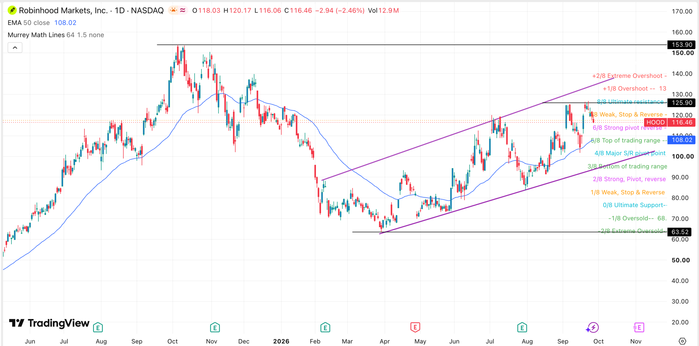Open the upcoming earnings icon near Nov
699x346 pixels.
[639, 327]
